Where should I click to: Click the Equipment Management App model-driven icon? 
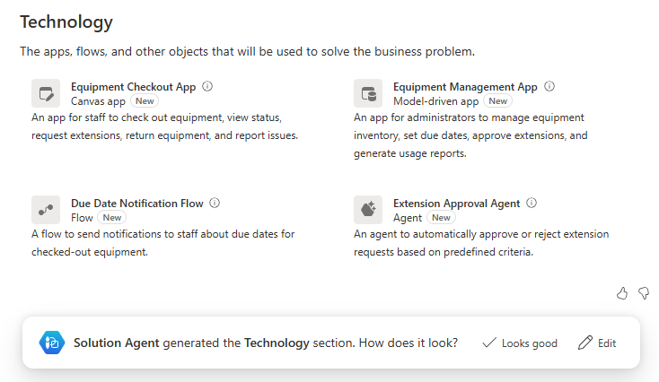pos(368,93)
